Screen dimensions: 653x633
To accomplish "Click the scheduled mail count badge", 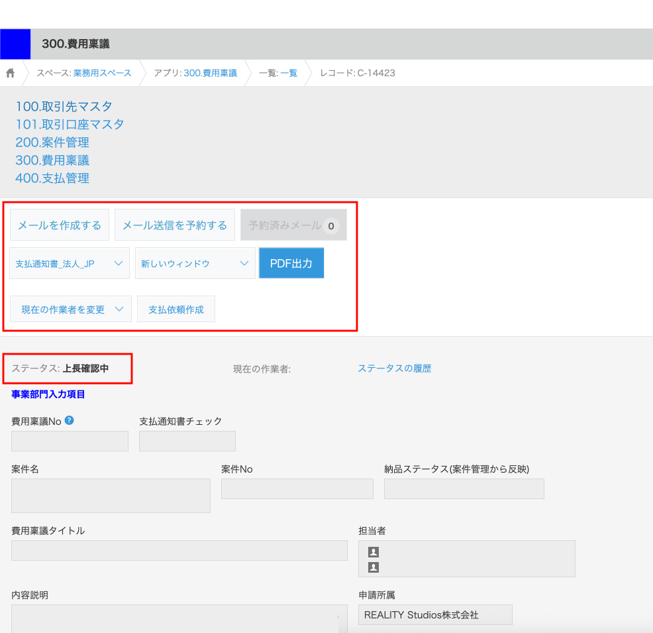I will point(330,226).
